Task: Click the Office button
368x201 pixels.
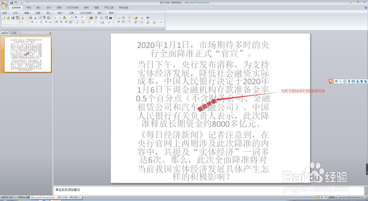Action: (x=4, y=4)
